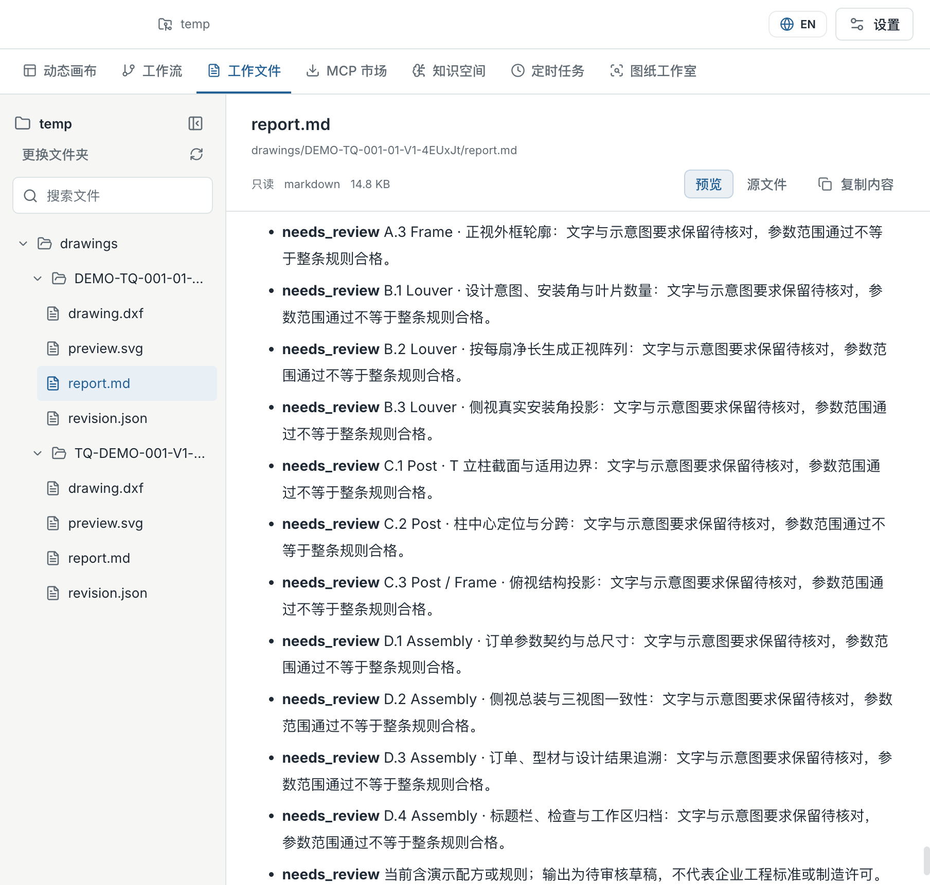Click the settings sliders icon
The height and width of the screenshot is (885, 930).
tap(857, 24)
